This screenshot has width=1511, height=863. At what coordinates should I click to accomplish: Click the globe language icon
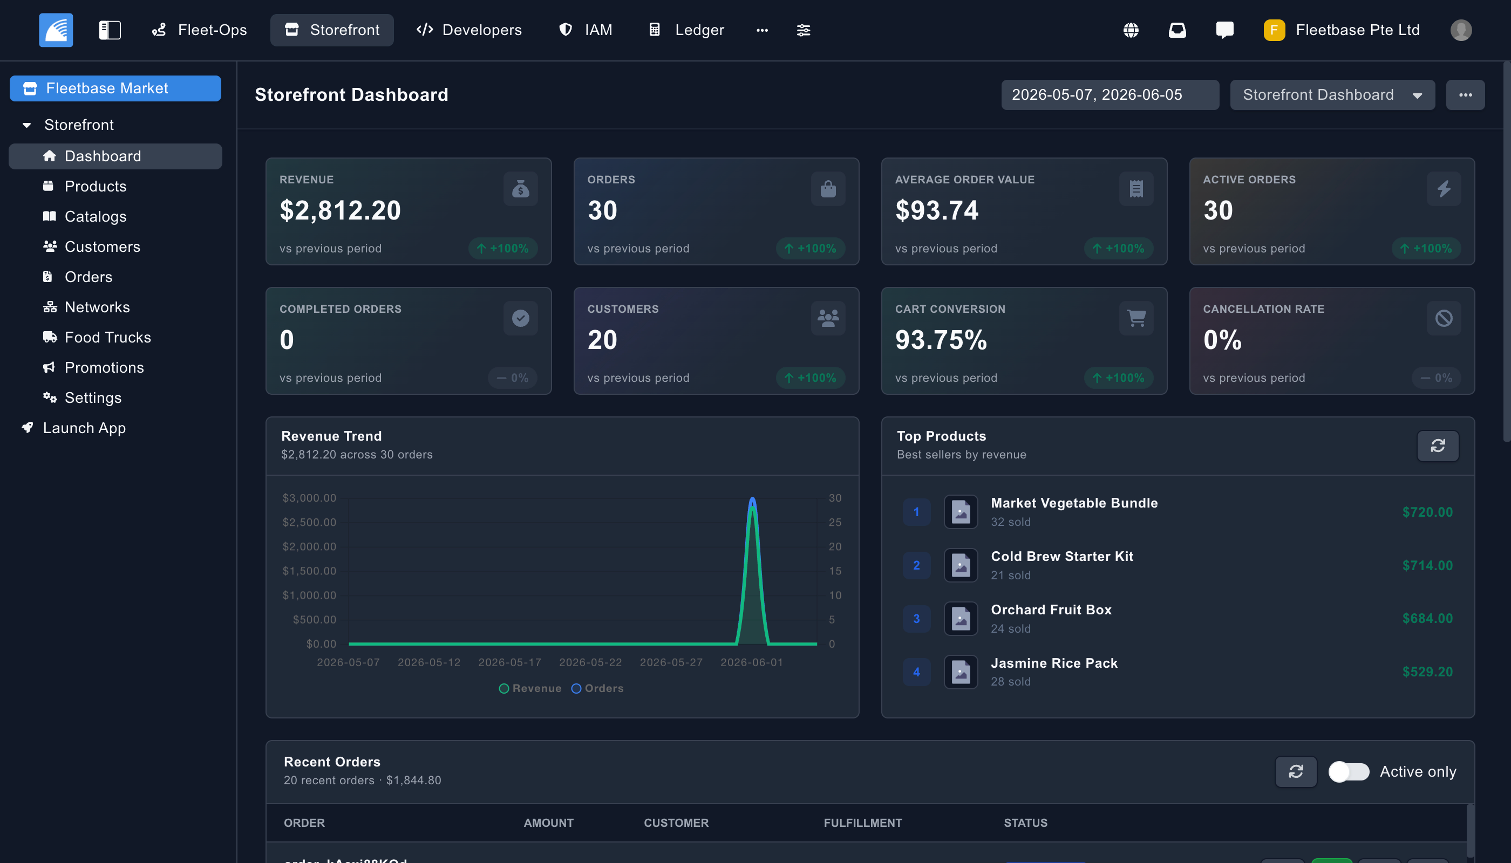(x=1131, y=30)
